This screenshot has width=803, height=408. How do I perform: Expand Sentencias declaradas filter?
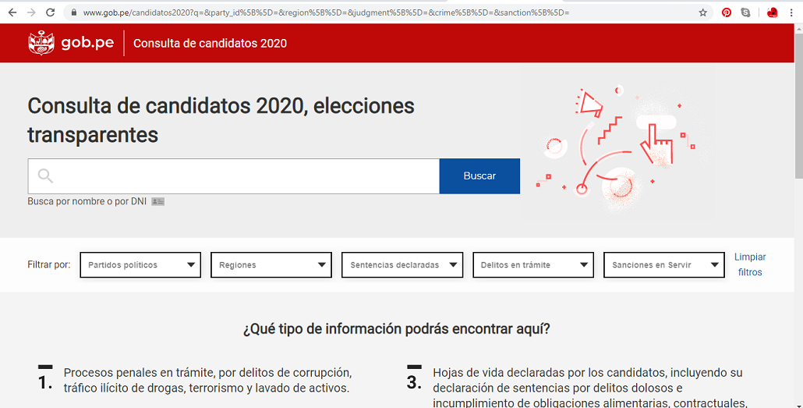click(402, 265)
